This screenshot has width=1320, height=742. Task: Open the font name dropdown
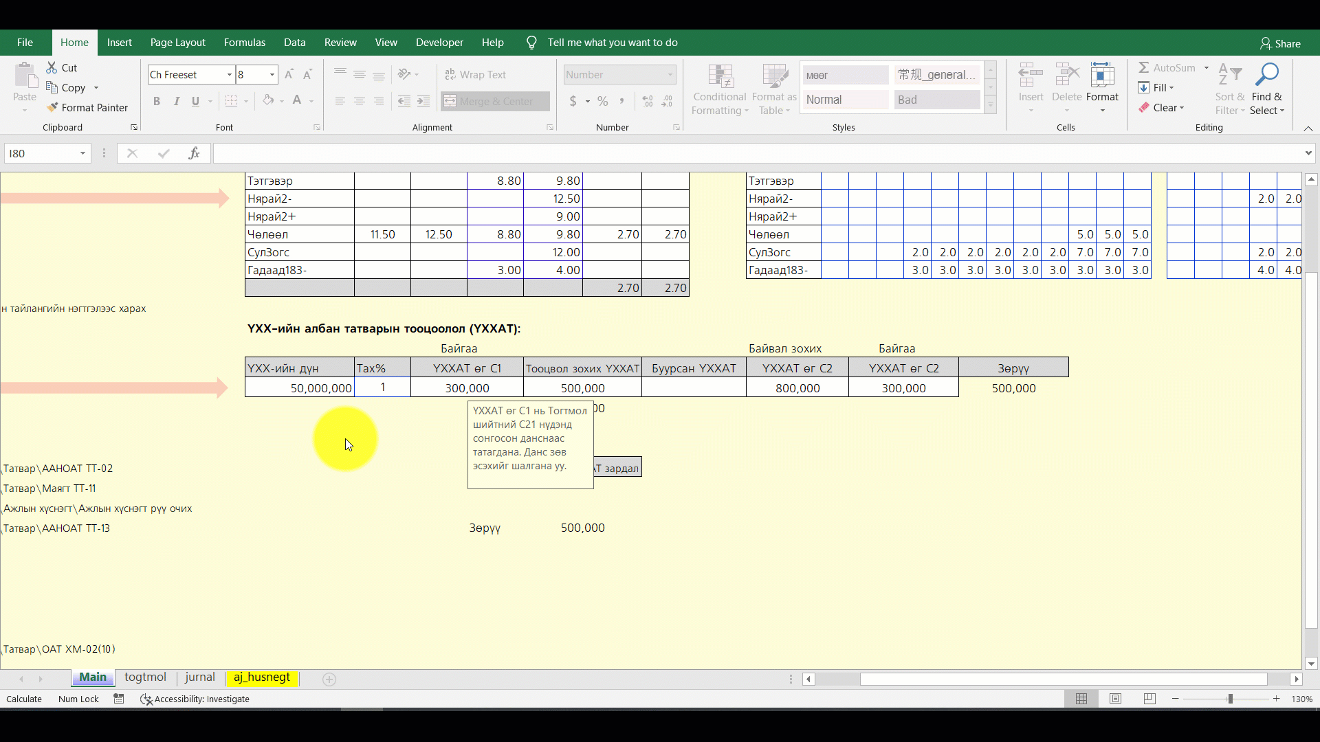pos(229,74)
